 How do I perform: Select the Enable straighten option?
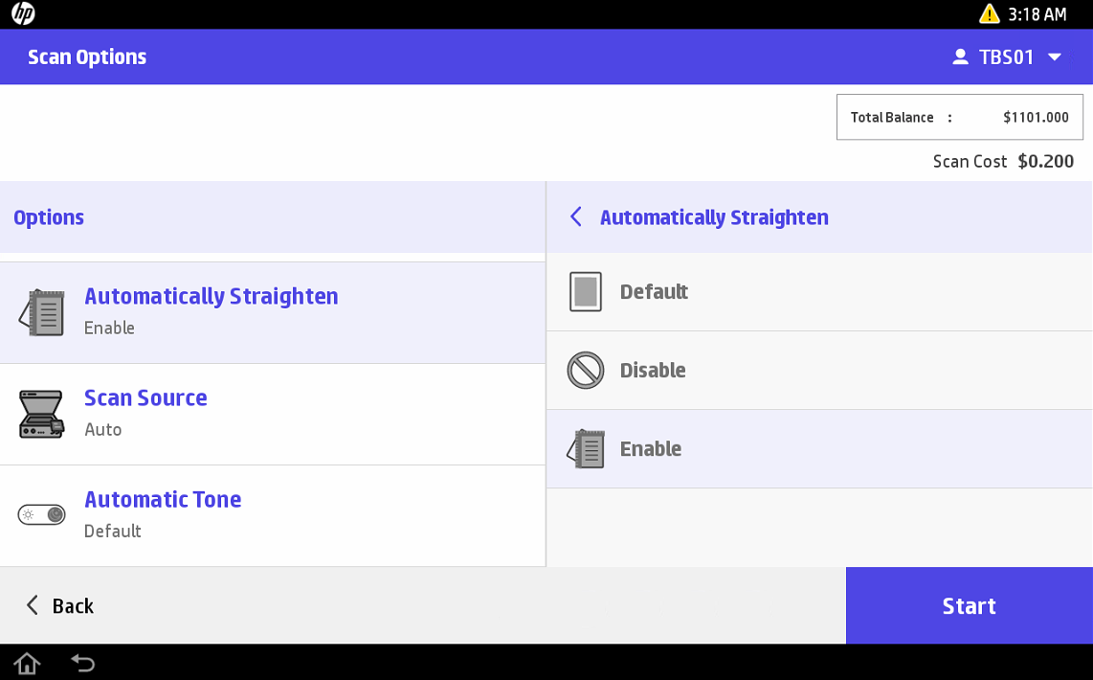click(x=651, y=449)
